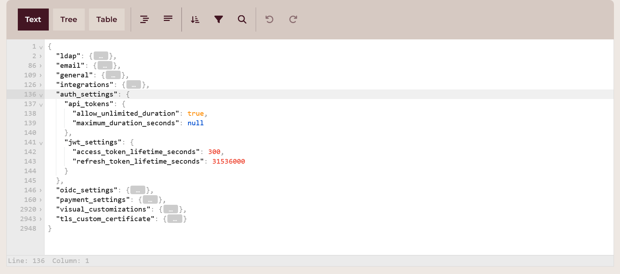Screen dimensions: 620x274
Task: Expand the collapsed email object placeholder
Action: 105,66
